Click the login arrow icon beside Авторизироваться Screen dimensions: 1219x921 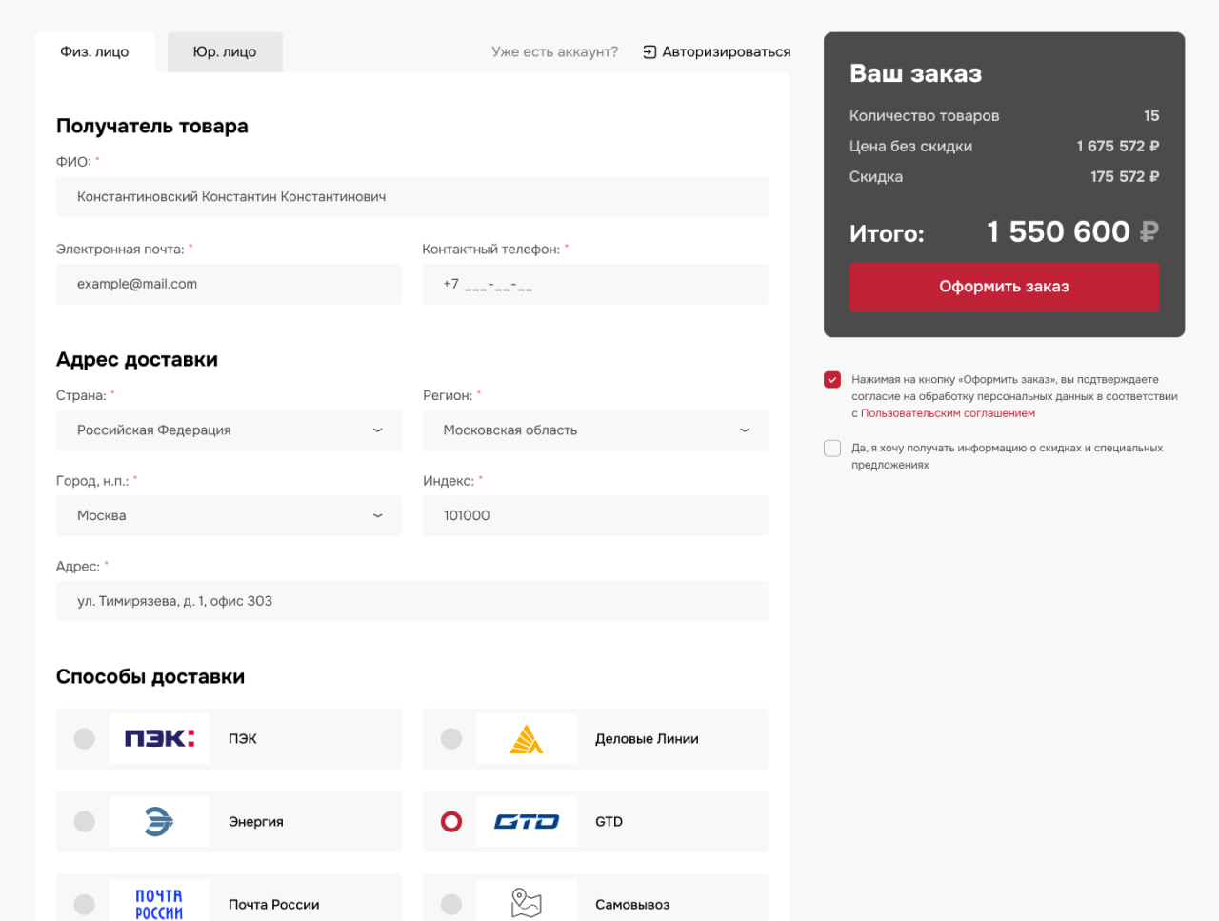click(x=649, y=51)
